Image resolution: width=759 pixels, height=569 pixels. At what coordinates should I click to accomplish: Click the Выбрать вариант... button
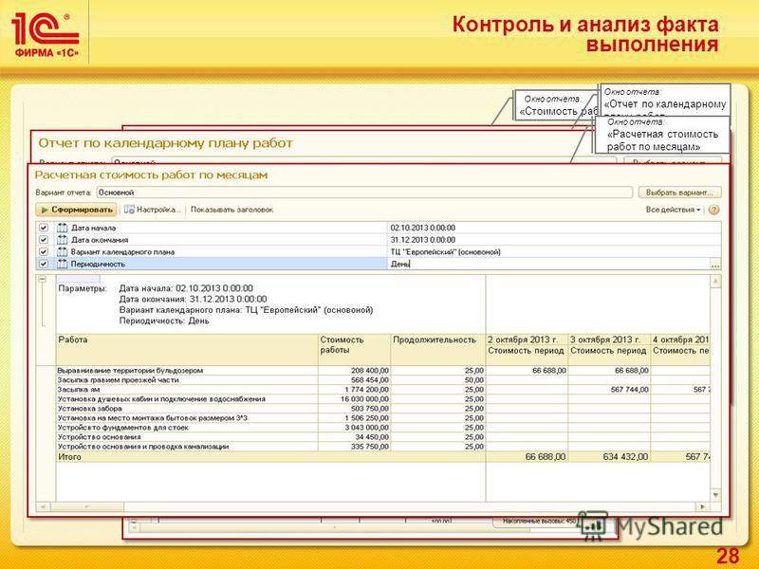click(x=679, y=193)
